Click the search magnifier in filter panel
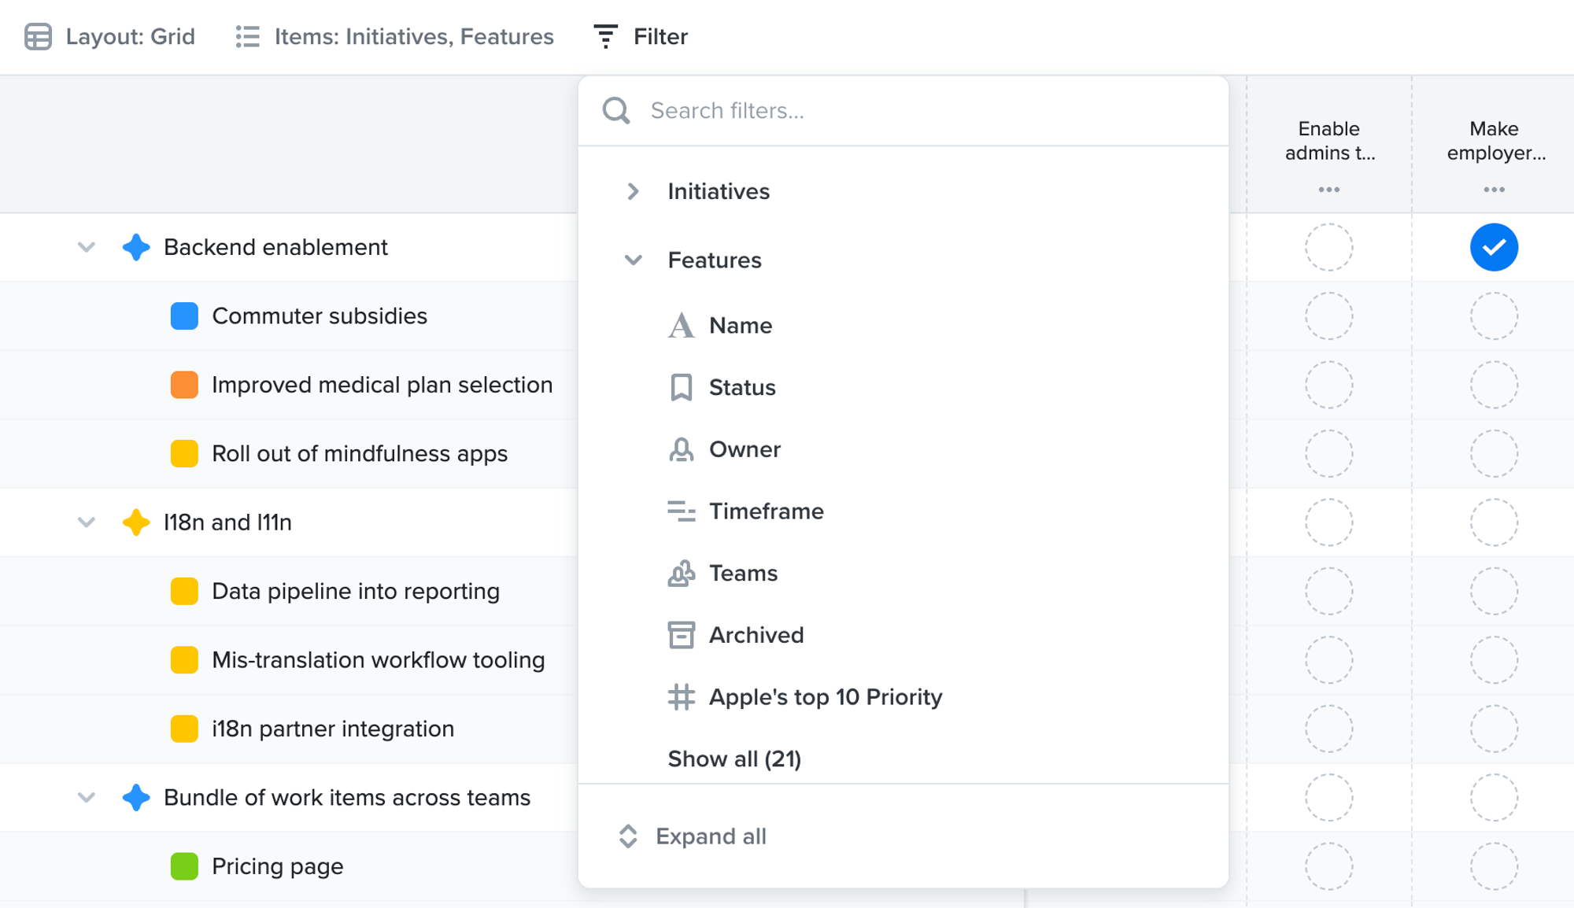 [x=616, y=110]
